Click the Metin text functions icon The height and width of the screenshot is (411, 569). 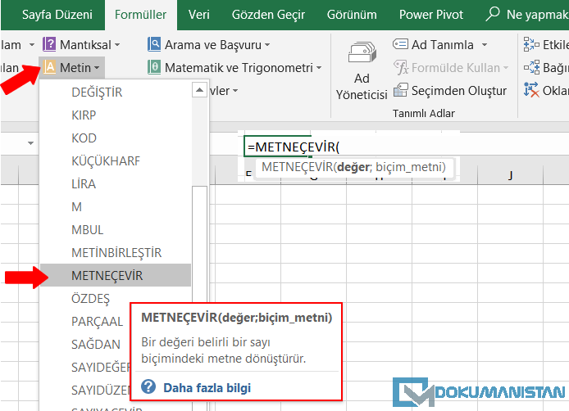coord(49,67)
